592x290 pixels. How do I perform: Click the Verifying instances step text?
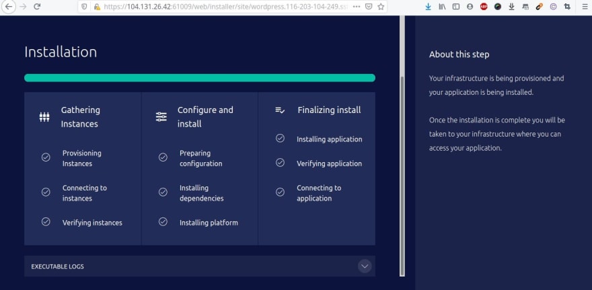click(93, 223)
